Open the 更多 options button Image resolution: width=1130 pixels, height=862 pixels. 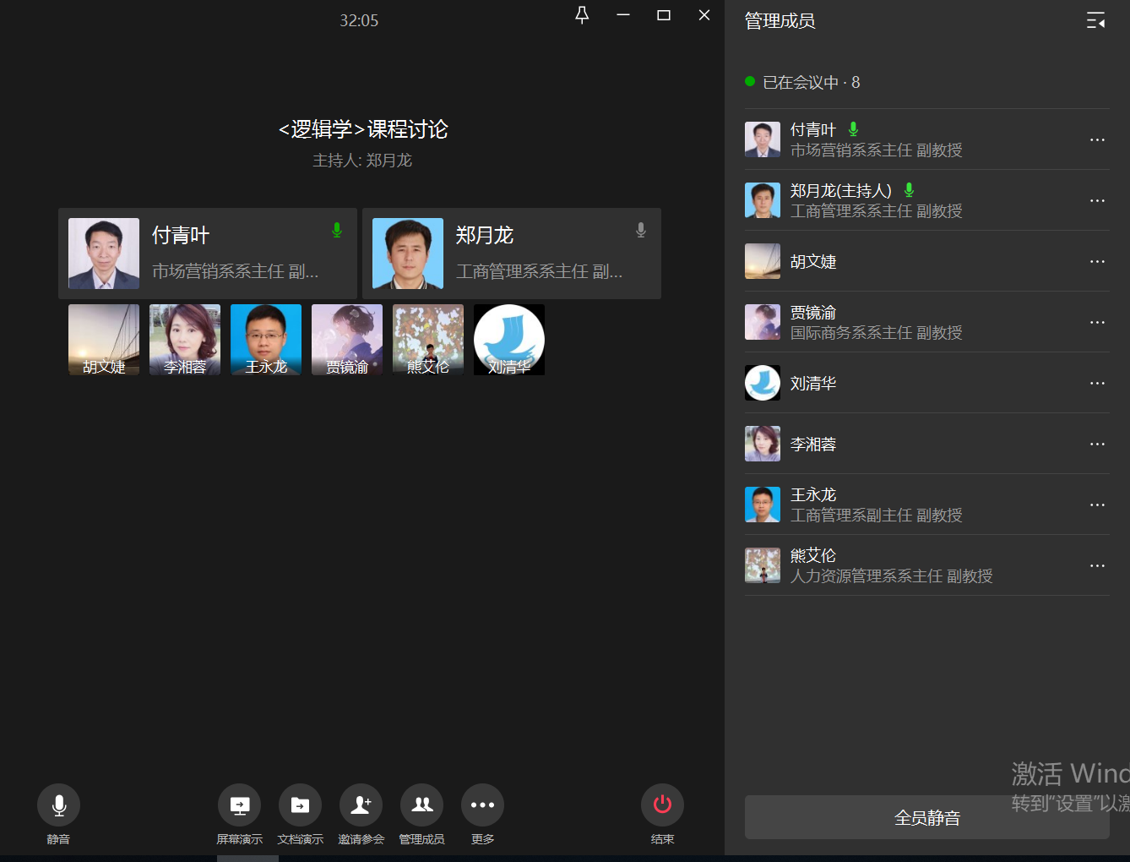(x=482, y=805)
